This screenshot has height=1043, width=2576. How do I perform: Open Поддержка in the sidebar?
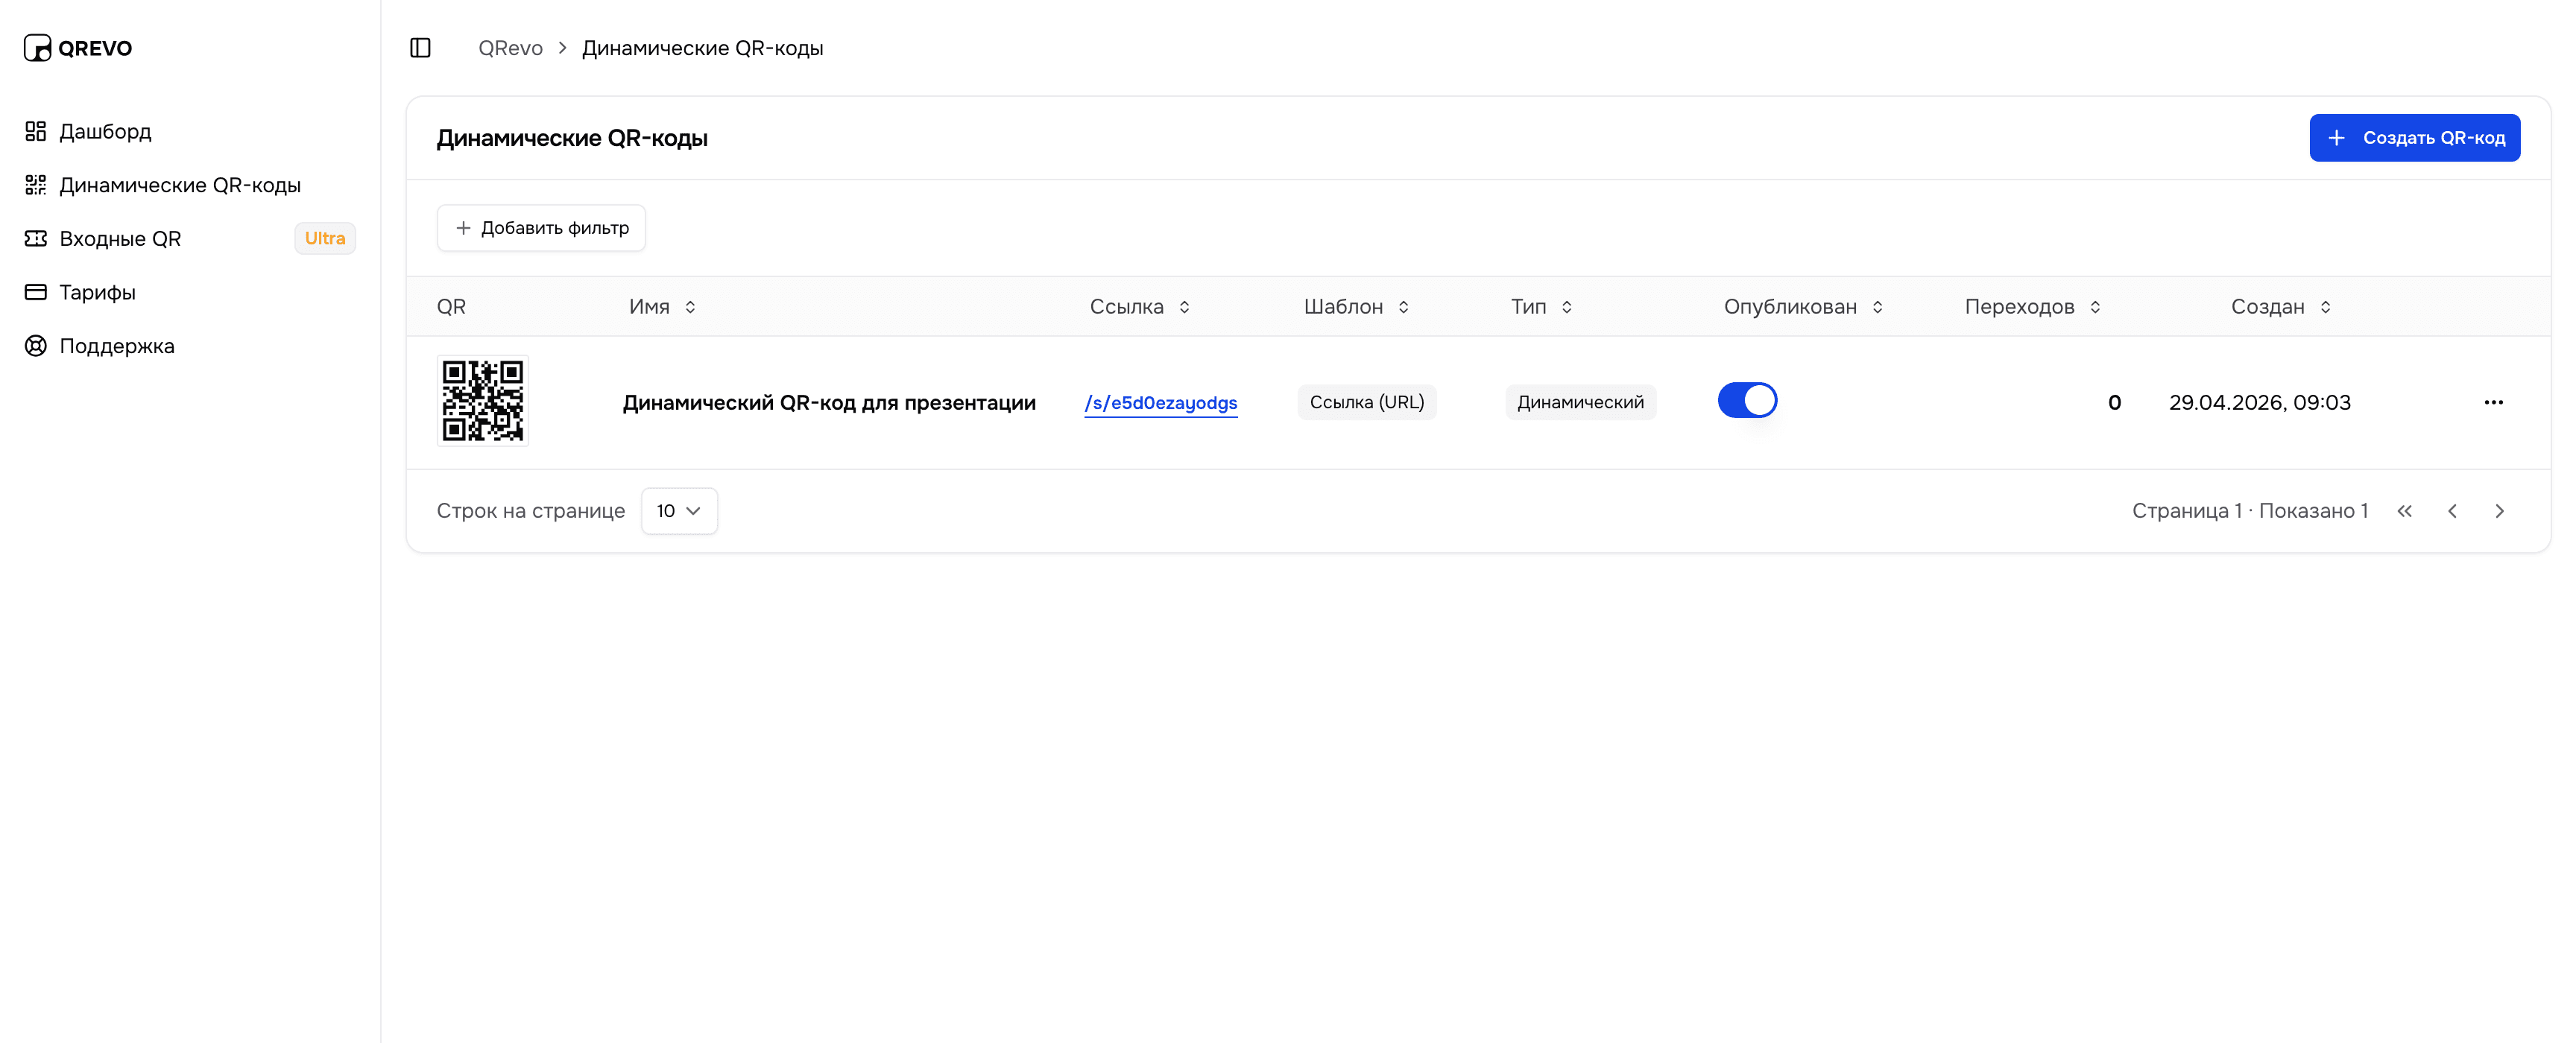pyautogui.click(x=189, y=346)
